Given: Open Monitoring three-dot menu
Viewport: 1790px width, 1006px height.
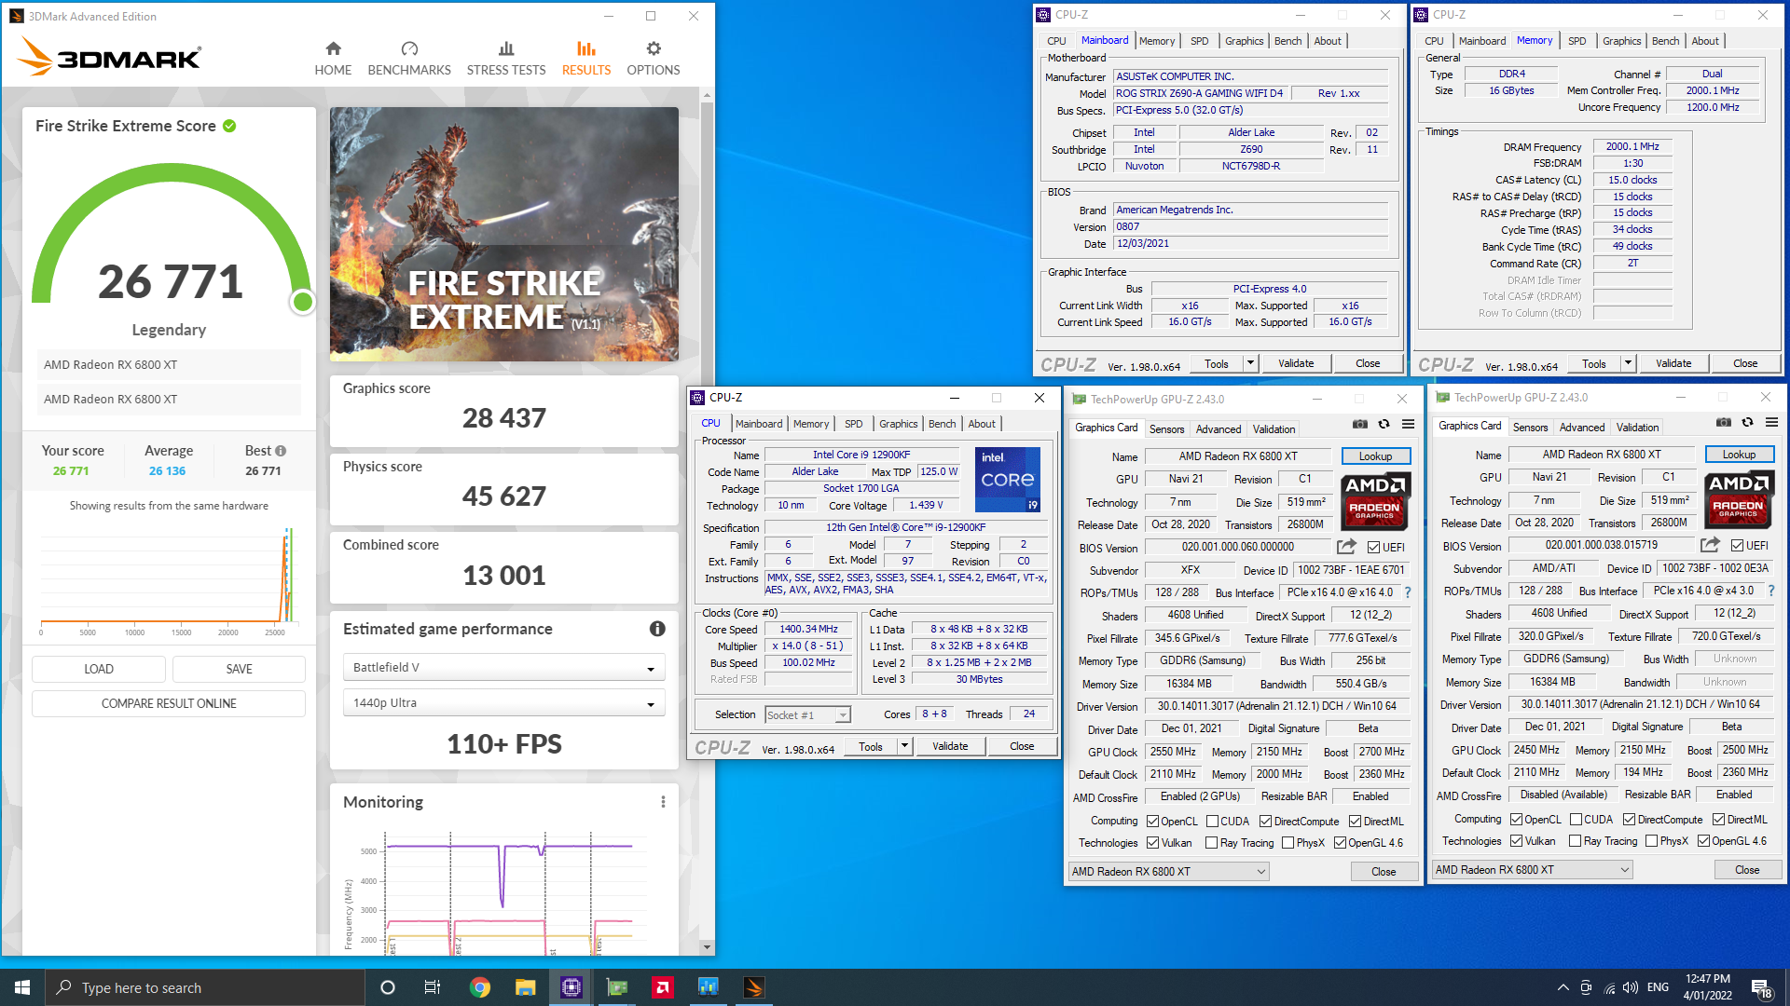Looking at the screenshot, I should 663,802.
